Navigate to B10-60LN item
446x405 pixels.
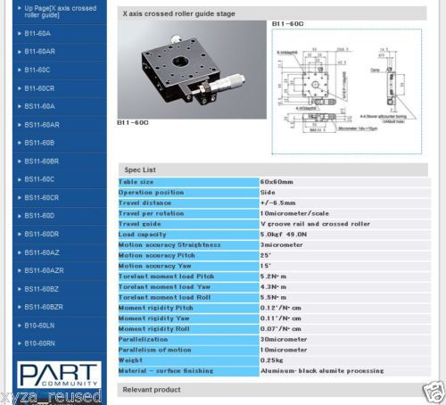[39, 326]
